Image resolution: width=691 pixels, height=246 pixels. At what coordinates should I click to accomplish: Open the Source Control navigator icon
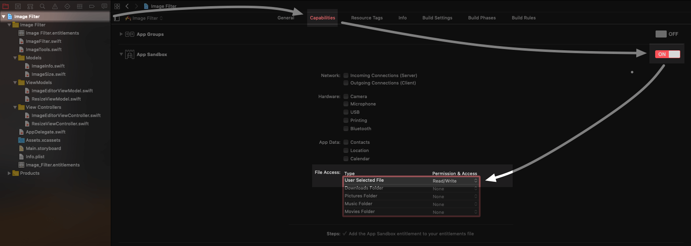(18, 6)
